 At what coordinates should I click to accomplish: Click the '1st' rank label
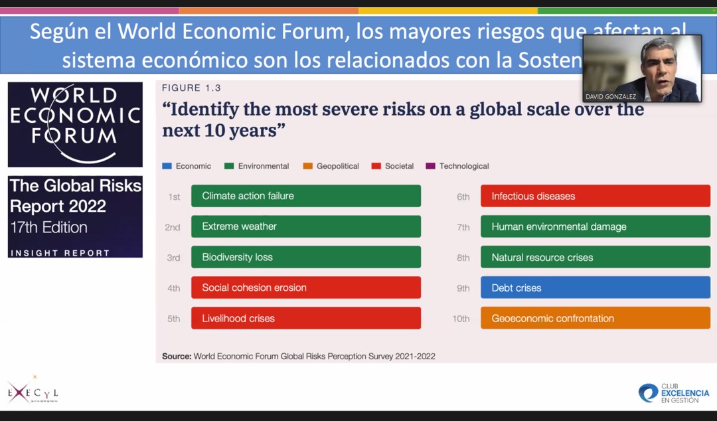pyautogui.click(x=174, y=197)
